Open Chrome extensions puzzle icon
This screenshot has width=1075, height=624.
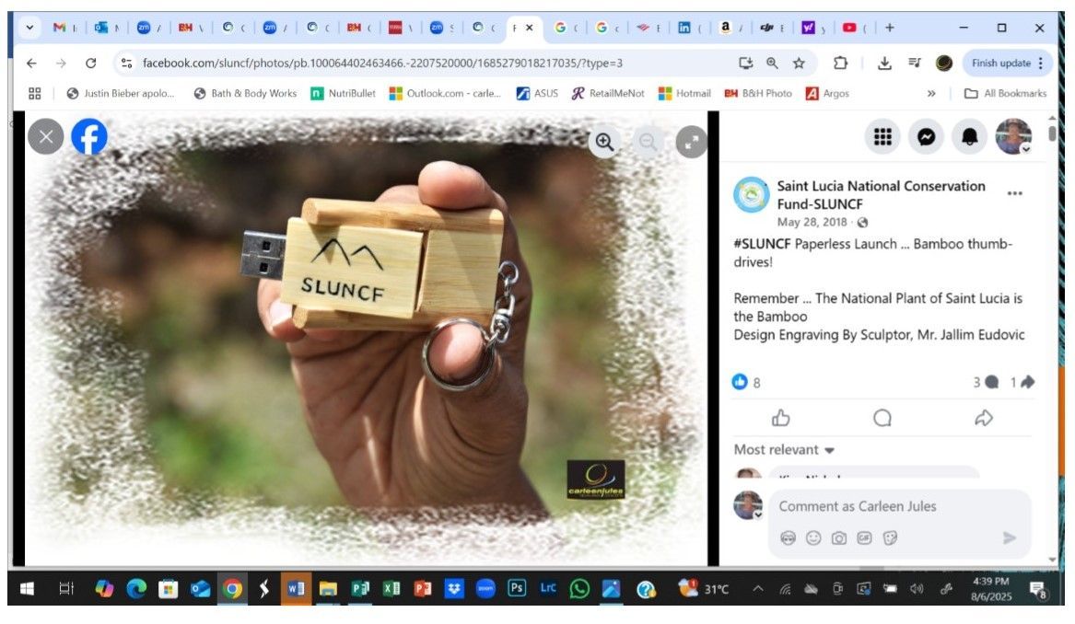coord(840,63)
